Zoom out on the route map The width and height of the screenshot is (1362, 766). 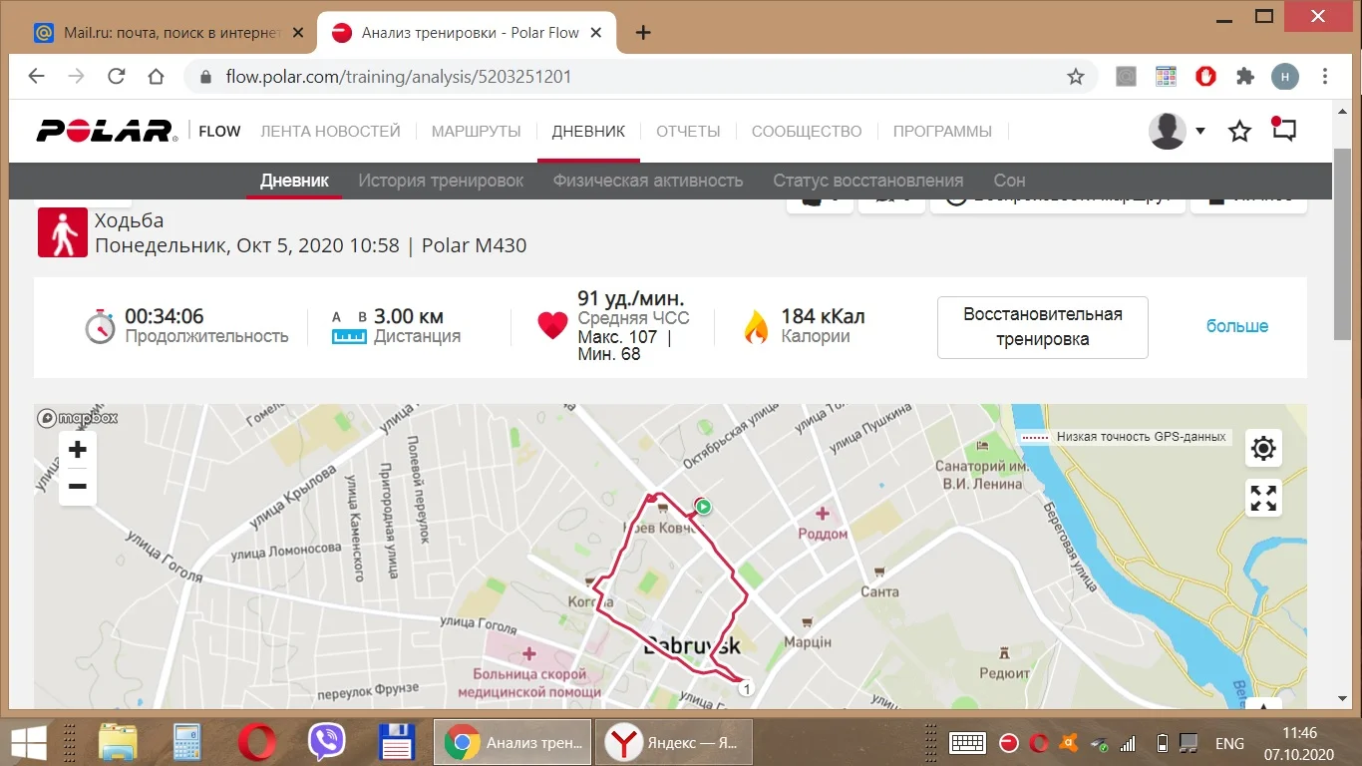pyautogui.click(x=78, y=487)
